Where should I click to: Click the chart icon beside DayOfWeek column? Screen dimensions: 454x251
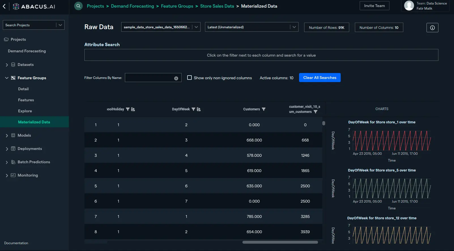tap(199, 109)
